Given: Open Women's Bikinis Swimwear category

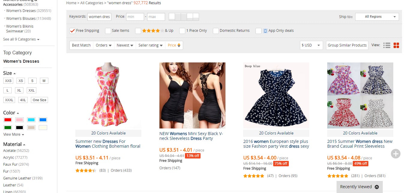Looking at the screenshot, I should pos(20,29).
